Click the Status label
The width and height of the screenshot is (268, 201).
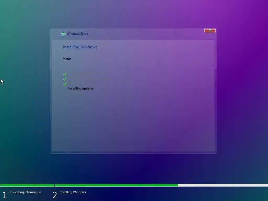(67, 59)
